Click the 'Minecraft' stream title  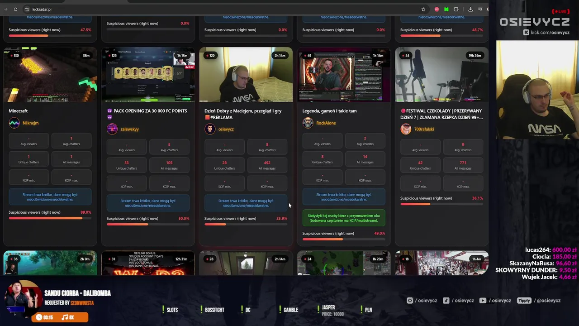pyautogui.click(x=18, y=111)
